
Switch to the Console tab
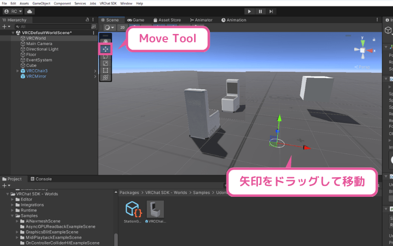click(x=41, y=179)
